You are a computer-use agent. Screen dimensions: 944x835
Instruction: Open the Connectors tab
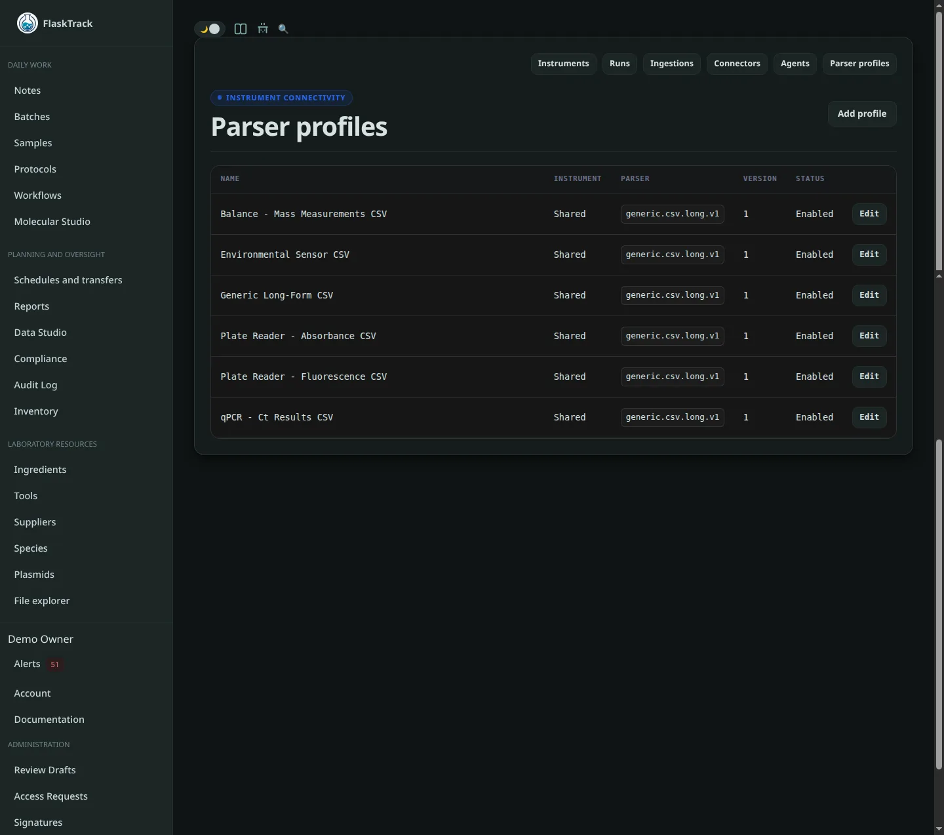pyautogui.click(x=737, y=64)
